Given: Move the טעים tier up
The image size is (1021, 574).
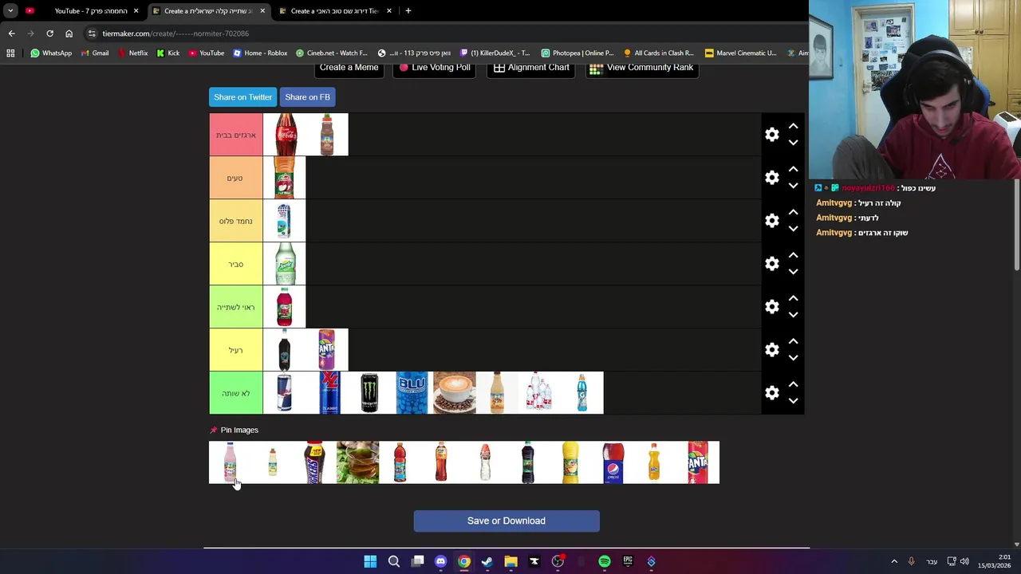Looking at the screenshot, I should (x=793, y=169).
